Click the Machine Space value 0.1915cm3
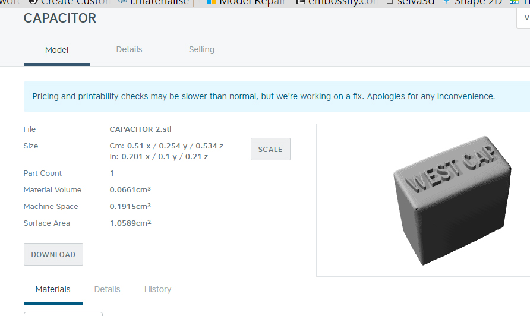Screen dimensions: 530x316 pyautogui.click(x=130, y=206)
